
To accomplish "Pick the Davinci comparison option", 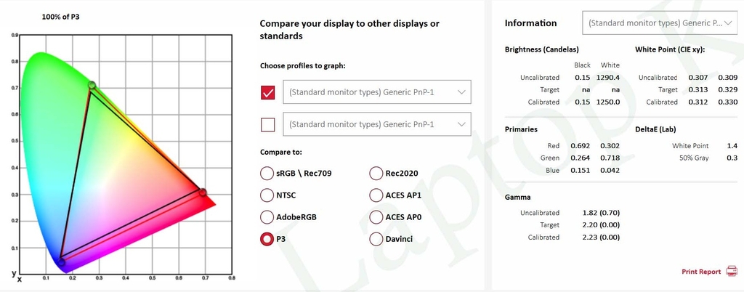I will 376,239.
